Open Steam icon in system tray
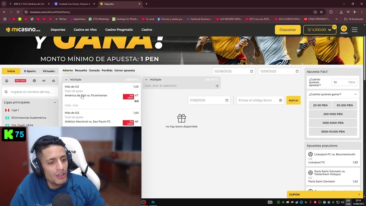Image resolution: width=366 pixels, height=206 pixels. click(297, 202)
